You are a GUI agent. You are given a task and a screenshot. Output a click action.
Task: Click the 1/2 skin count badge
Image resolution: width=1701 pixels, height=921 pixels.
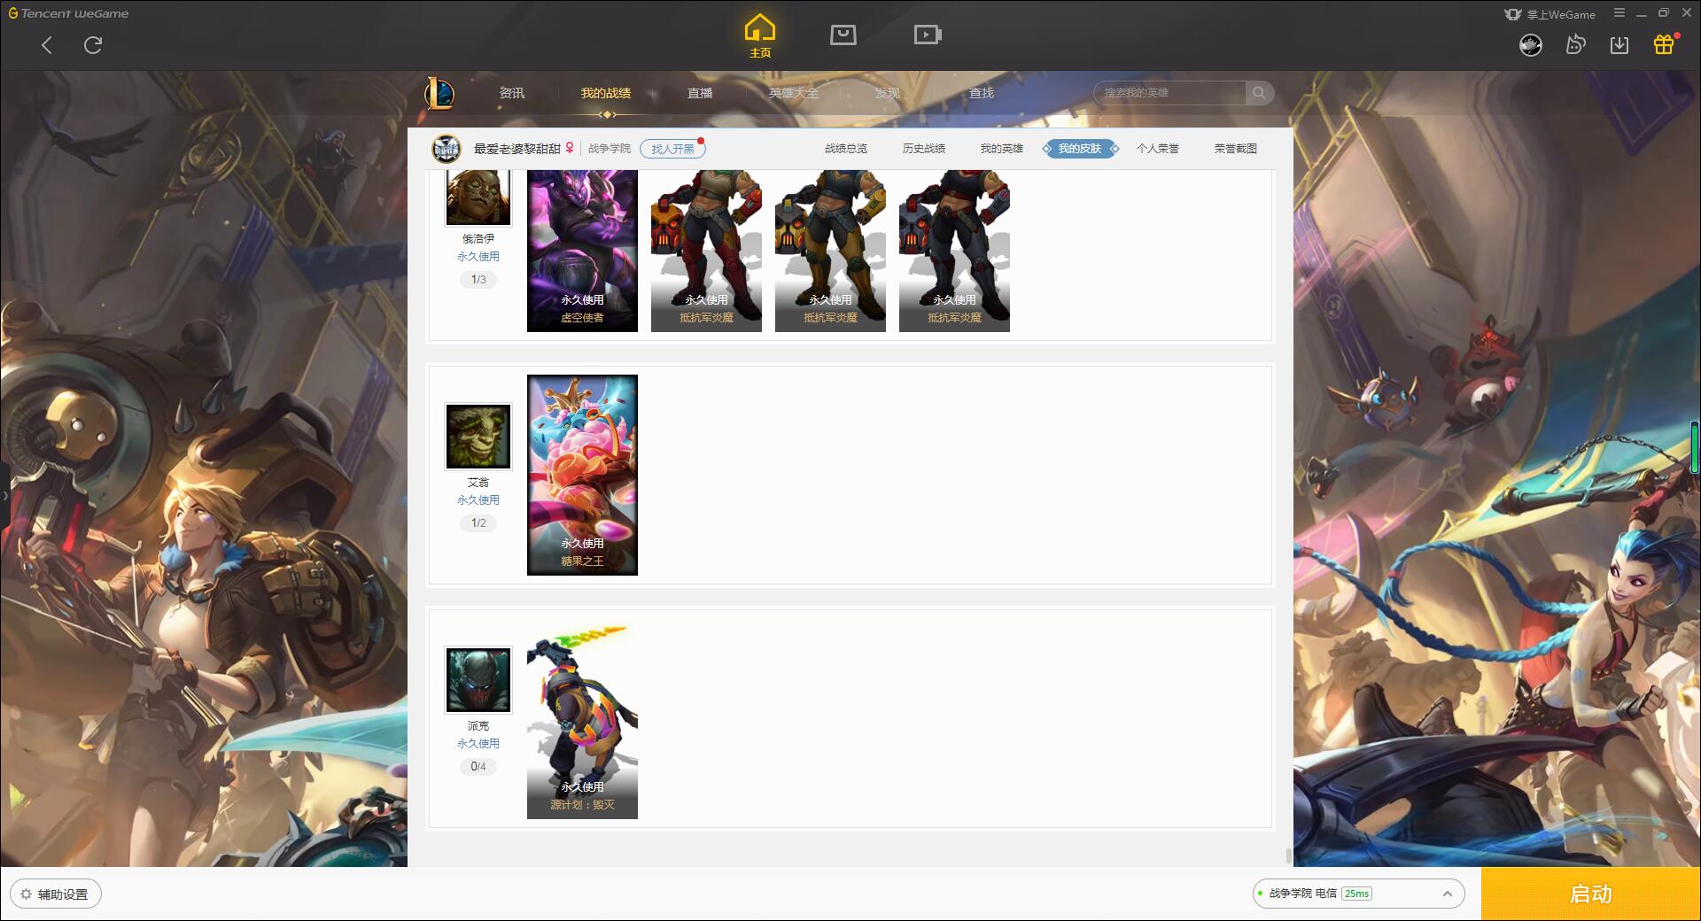pyautogui.click(x=478, y=523)
